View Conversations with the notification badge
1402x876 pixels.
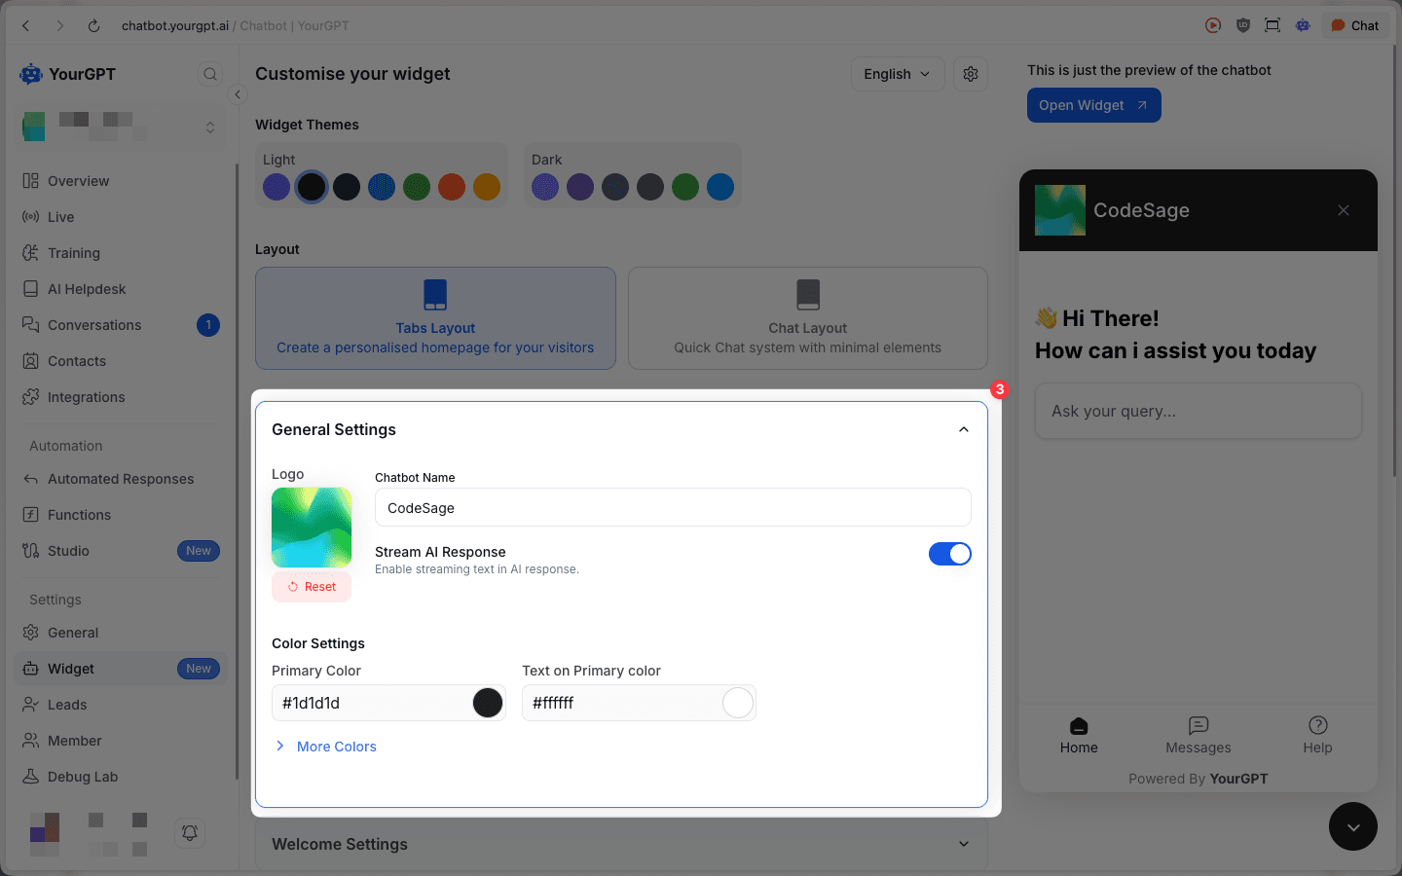pyautogui.click(x=94, y=324)
